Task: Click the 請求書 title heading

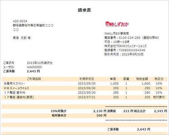Action: click(84, 10)
